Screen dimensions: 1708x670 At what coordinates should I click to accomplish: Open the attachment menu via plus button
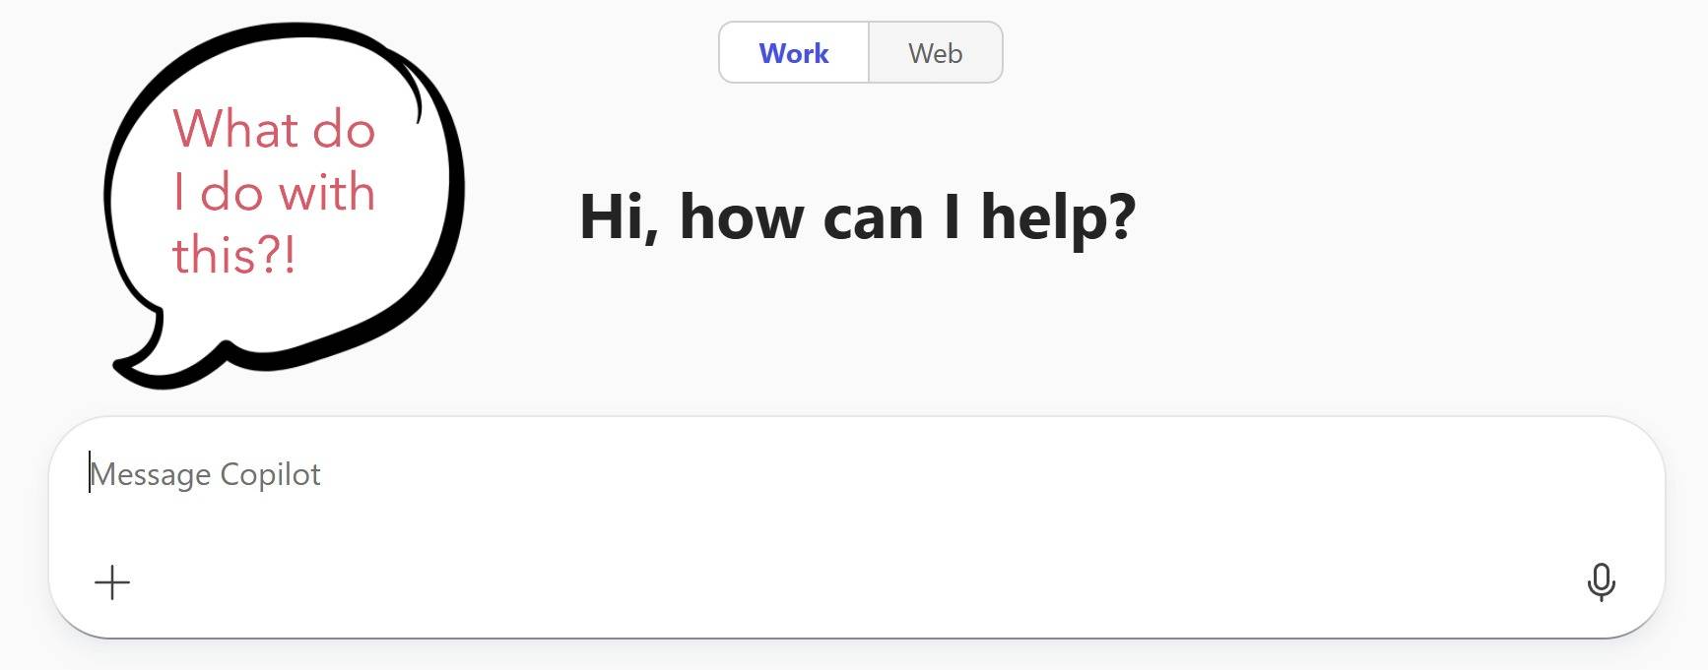click(x=112, y=582)
